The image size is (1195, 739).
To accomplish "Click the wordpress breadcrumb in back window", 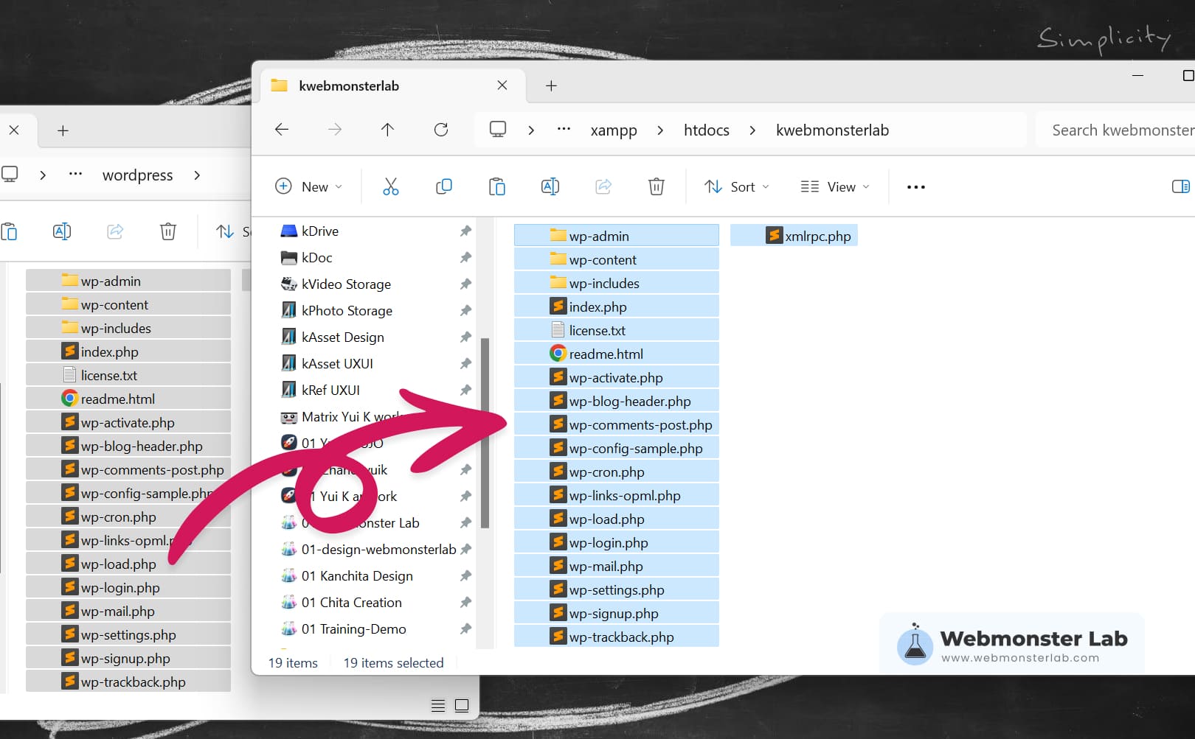I will (x=138, y=175).
